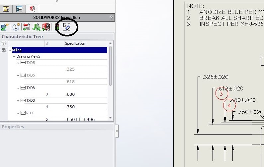Click characteristic number 3 in the tree

47,94
